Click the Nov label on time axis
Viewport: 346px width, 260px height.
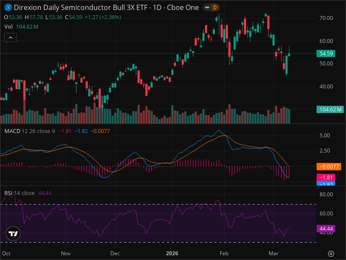(x=66, y=253)
